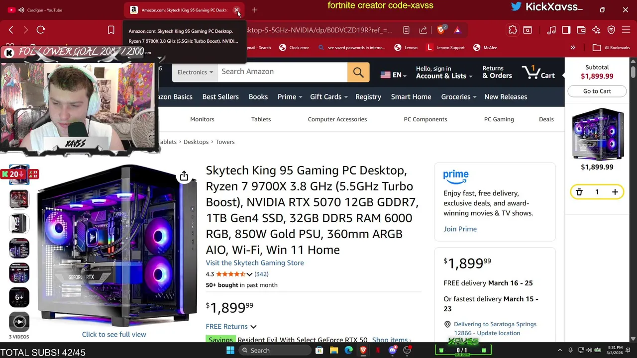Image resolution: width=637 pixels, height=358 pixels.
Task: Reload the page with the refresh icon
Action: pos(41,30)
